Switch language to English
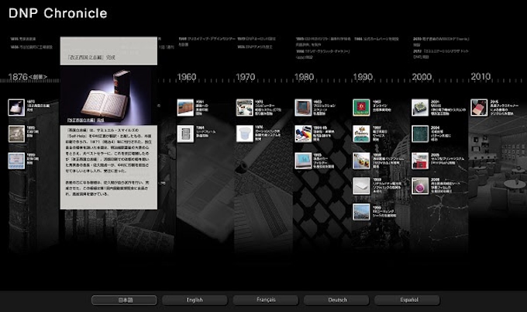This screenshot has height=312, width=527. (195, 300)
